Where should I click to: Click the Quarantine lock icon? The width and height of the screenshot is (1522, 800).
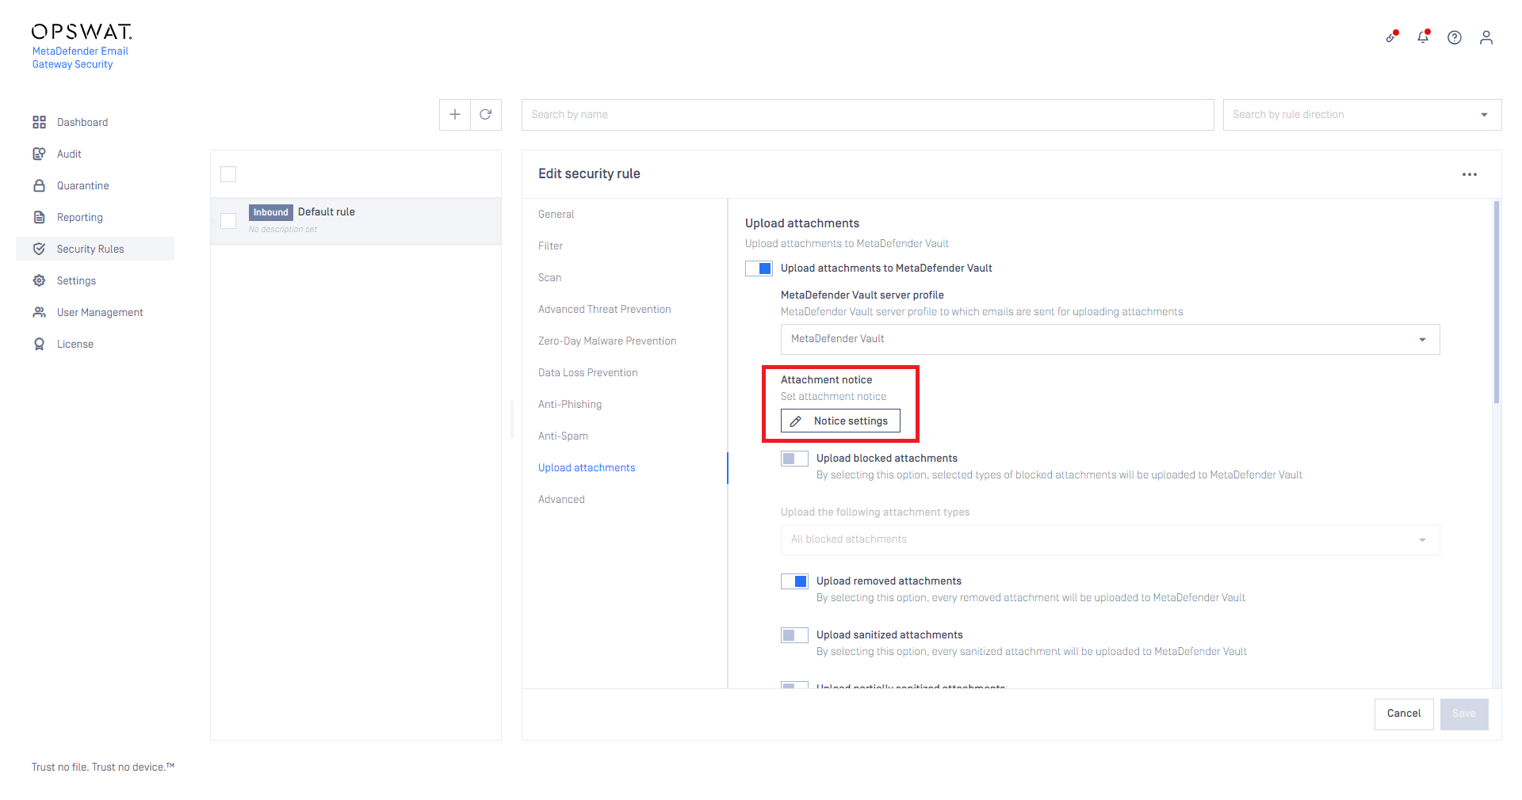tap(39, 185)
